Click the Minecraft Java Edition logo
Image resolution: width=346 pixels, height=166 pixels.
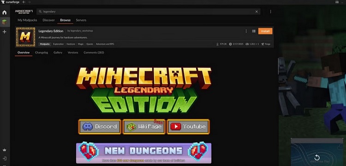[x=24, y=11]
